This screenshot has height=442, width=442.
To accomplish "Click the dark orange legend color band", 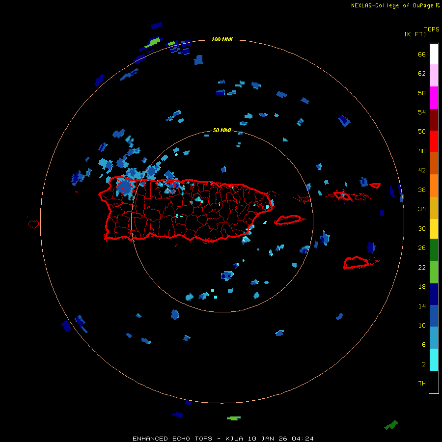I will (x=434, y=163).
